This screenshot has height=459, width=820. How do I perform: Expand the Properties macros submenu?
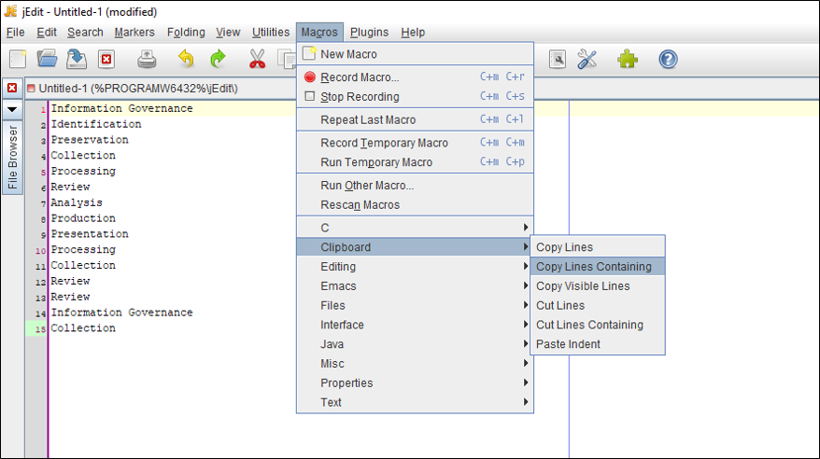click(416, 382)
